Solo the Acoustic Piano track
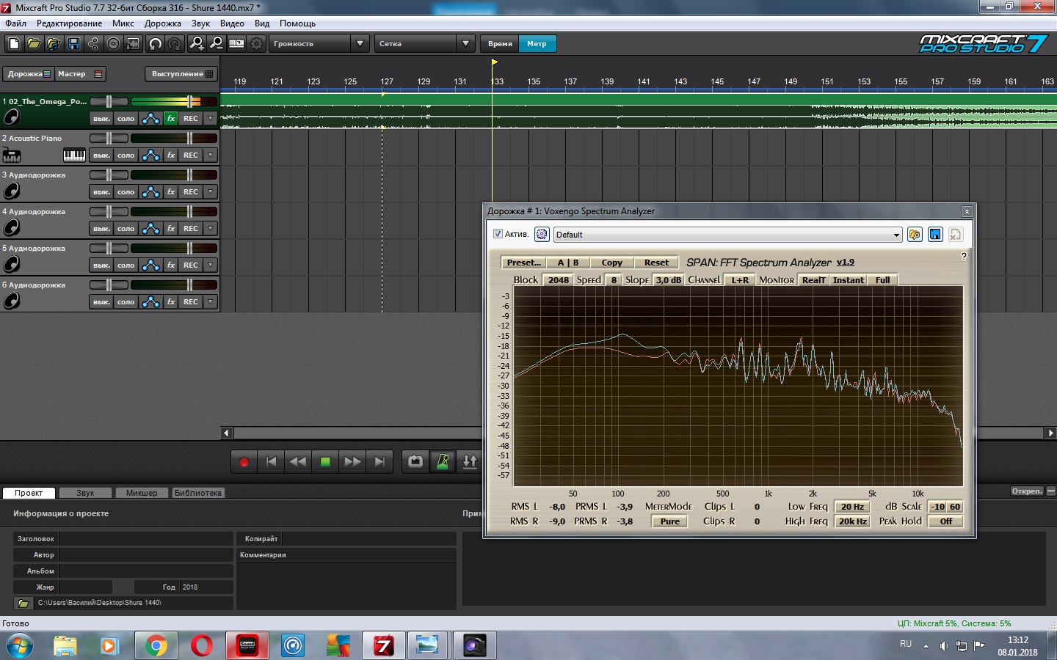Screen dimensions: 1057x660 click(126, 155)
